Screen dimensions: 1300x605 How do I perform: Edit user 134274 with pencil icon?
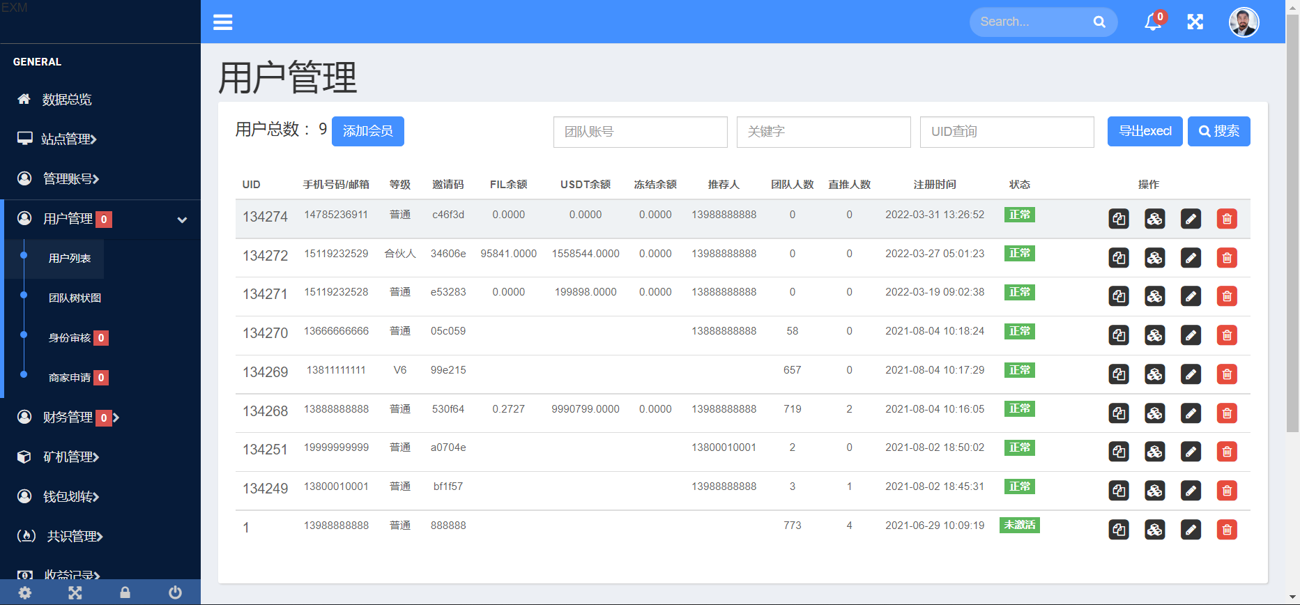click(1191, 219)
